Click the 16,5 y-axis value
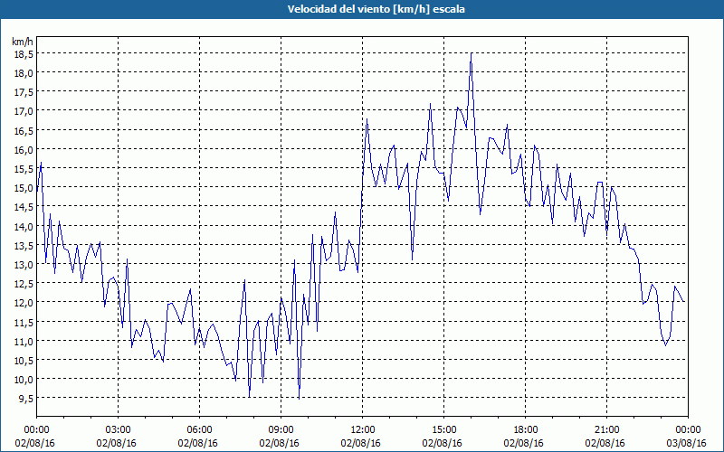This screenshot has height=452, width=724. pos(24,130)
